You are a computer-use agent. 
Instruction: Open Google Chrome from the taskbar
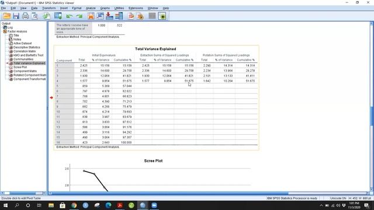tap(74, 205)
